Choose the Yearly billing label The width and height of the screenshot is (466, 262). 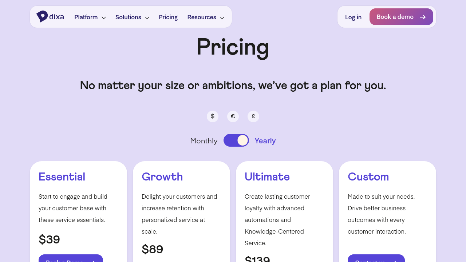[x=265, y=141]
